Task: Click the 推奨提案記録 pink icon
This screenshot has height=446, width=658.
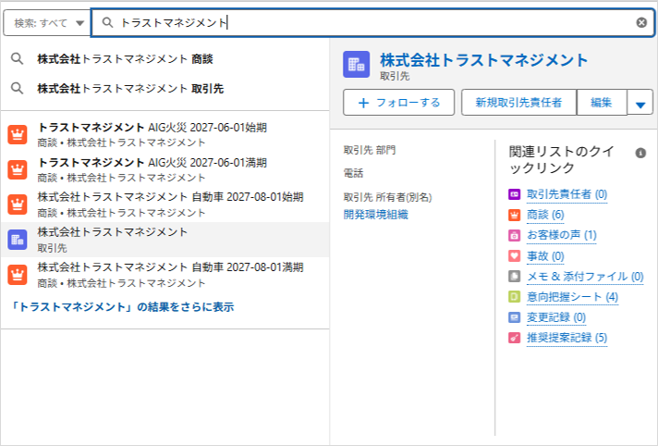Action: (515, 338)
